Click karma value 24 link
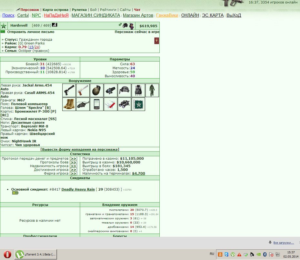Image resolution: width=300 pixels, height=260 pixels. click(37, 47)
